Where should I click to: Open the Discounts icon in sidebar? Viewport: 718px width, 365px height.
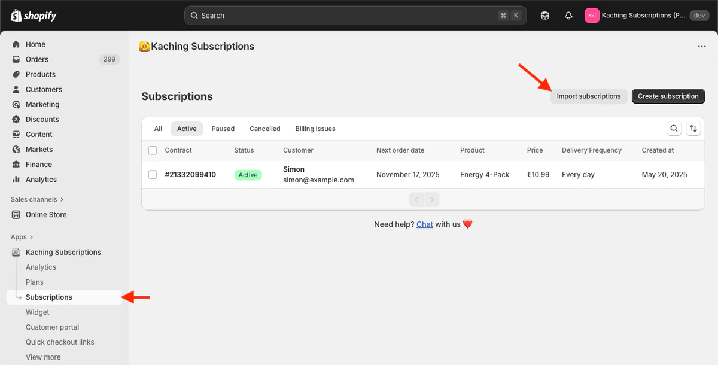click(16, 119)
